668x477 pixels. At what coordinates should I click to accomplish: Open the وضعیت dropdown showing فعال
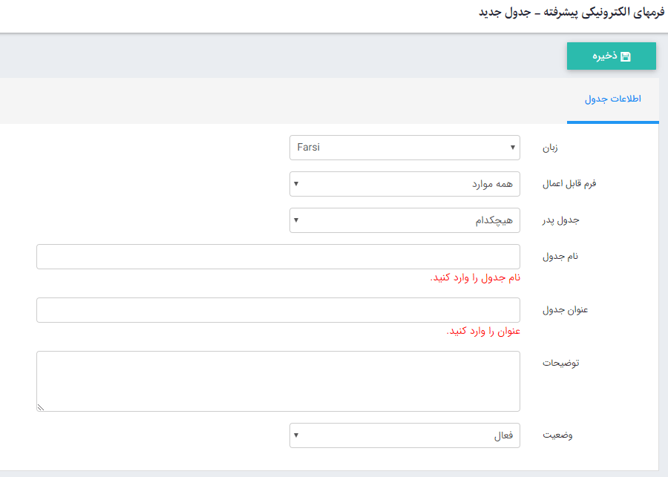point(405,435)
